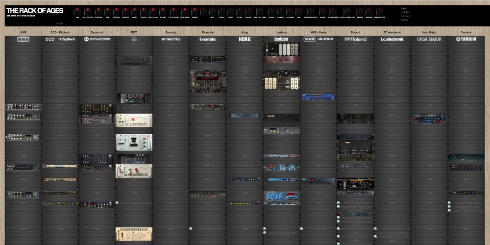
Task: Toggle the Lexicon filter switch
Action: (144, 12)
